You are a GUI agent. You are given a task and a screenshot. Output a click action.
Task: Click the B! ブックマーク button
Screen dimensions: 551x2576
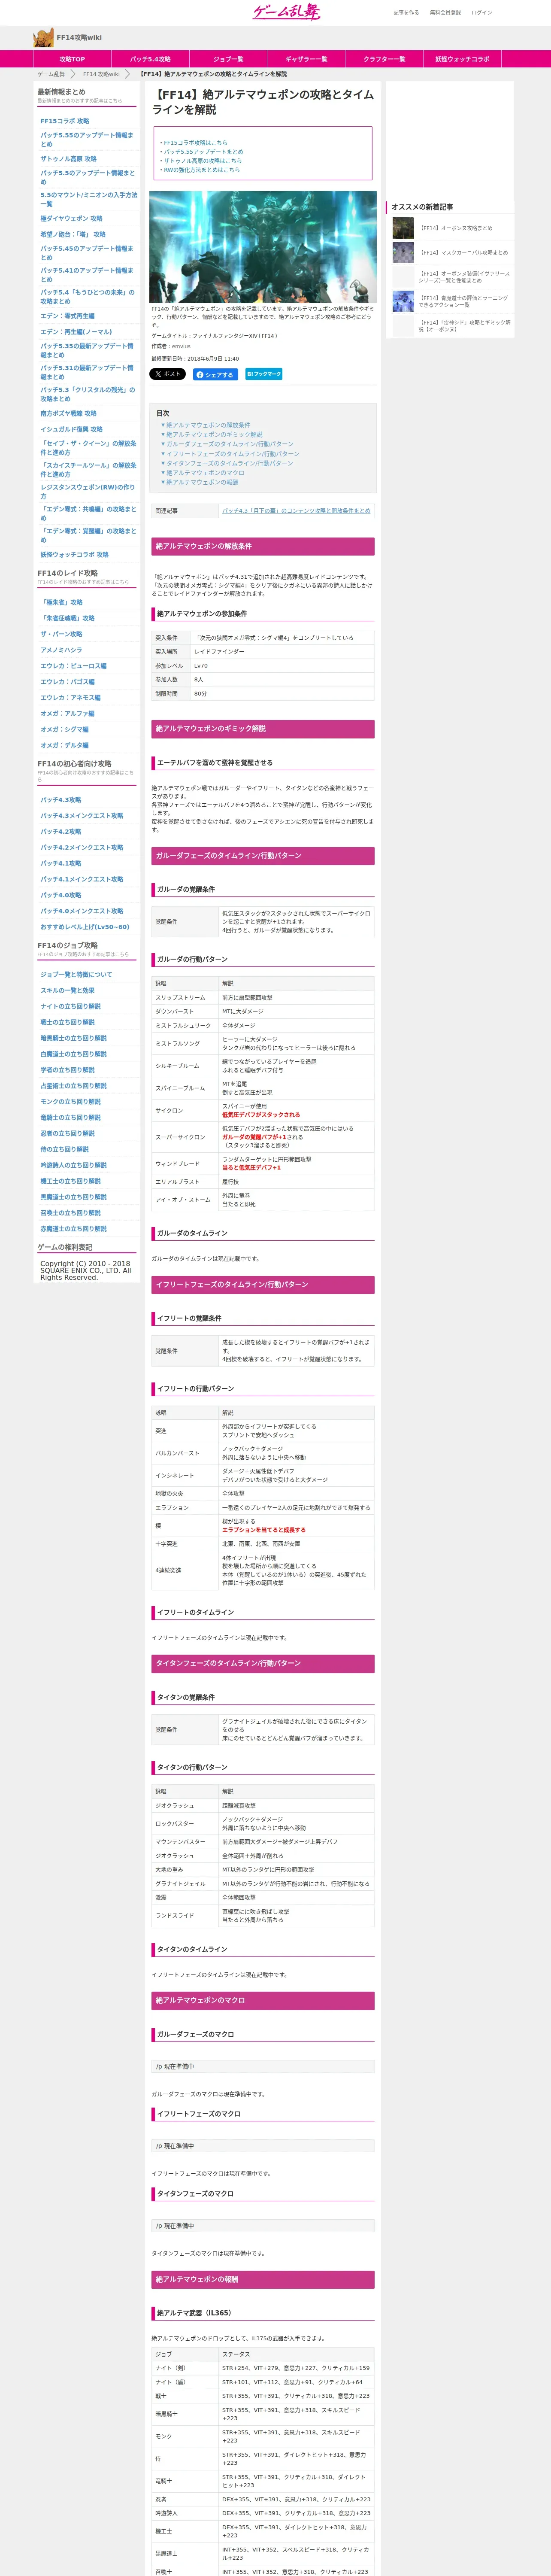point(263,374)
